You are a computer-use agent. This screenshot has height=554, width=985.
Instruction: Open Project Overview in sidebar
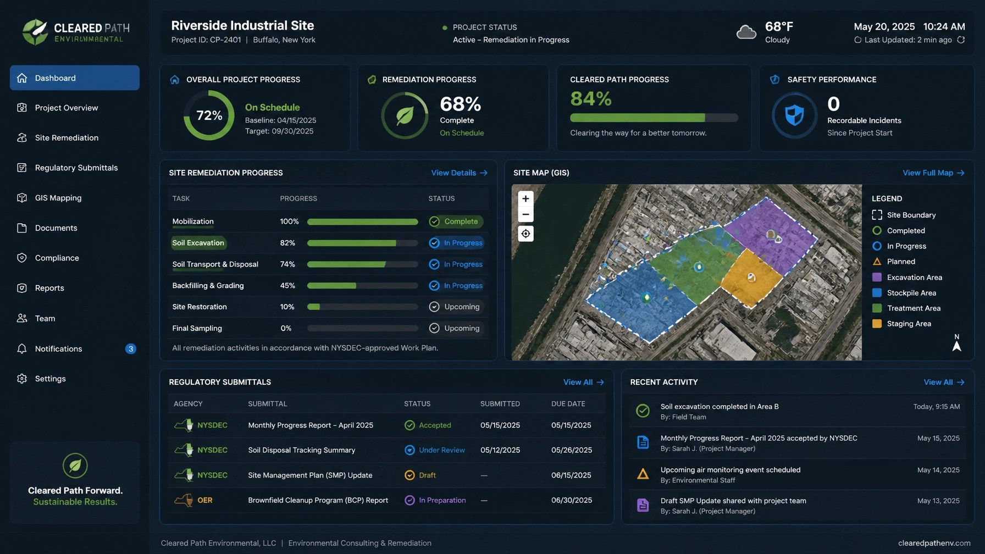75,108
